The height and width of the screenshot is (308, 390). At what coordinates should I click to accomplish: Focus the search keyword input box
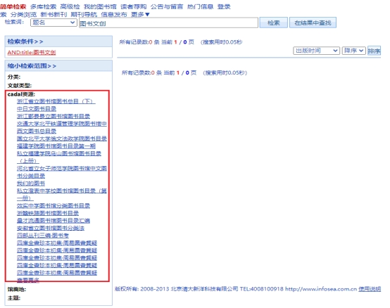(x=168, y=23)
